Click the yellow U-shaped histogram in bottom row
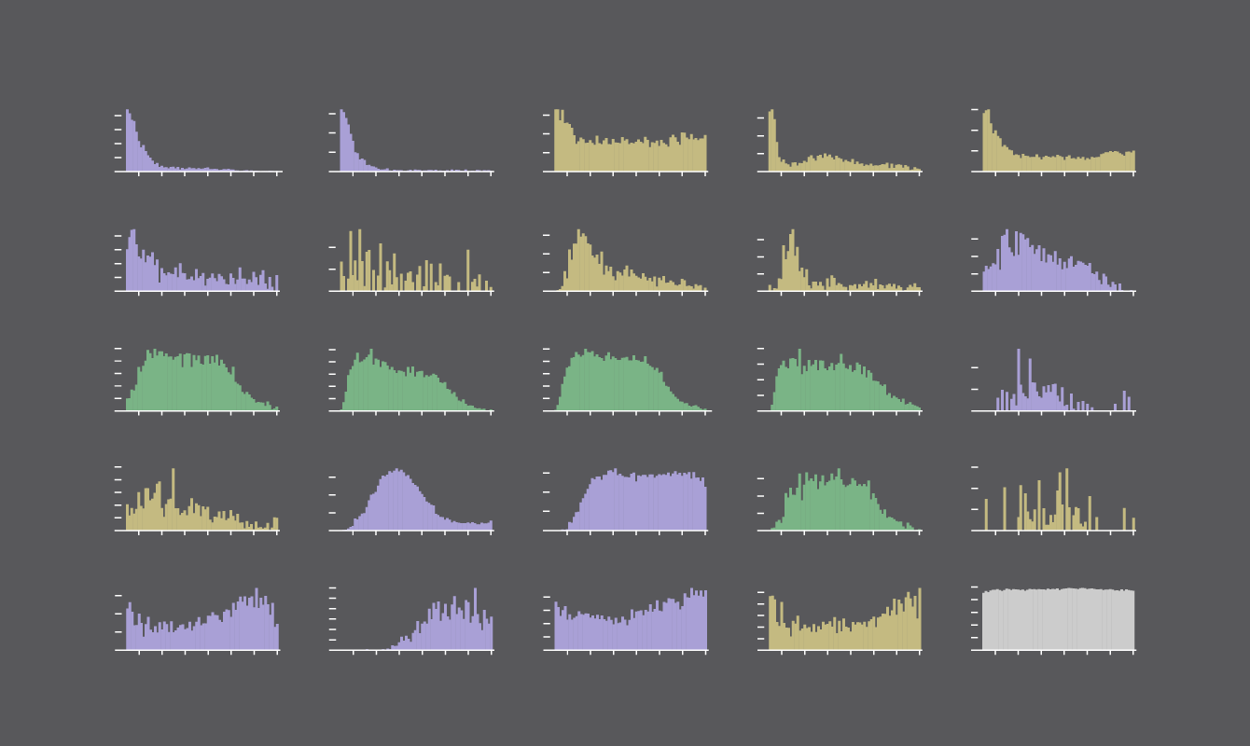1250x746 pixels. (x=843, y=620)
